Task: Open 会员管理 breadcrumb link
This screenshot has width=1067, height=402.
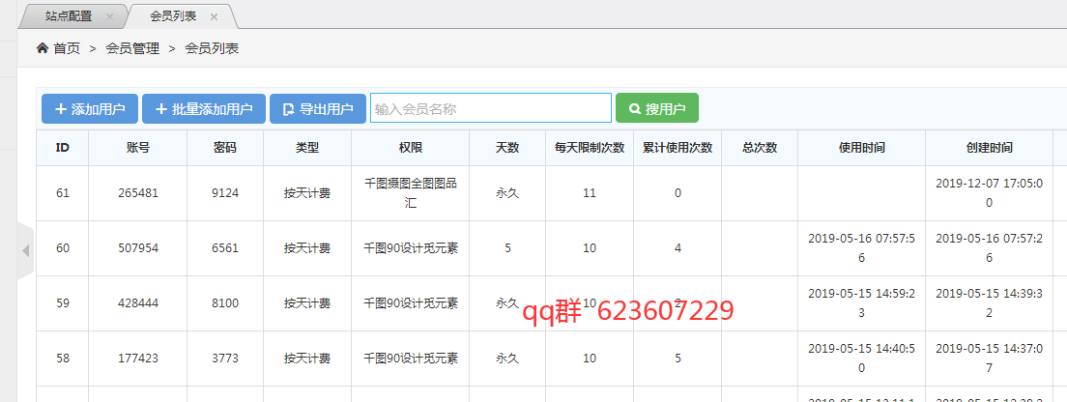Action: coord(132,48)
